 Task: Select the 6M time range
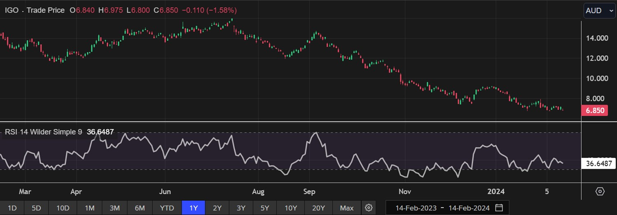(x=140, y=208)
